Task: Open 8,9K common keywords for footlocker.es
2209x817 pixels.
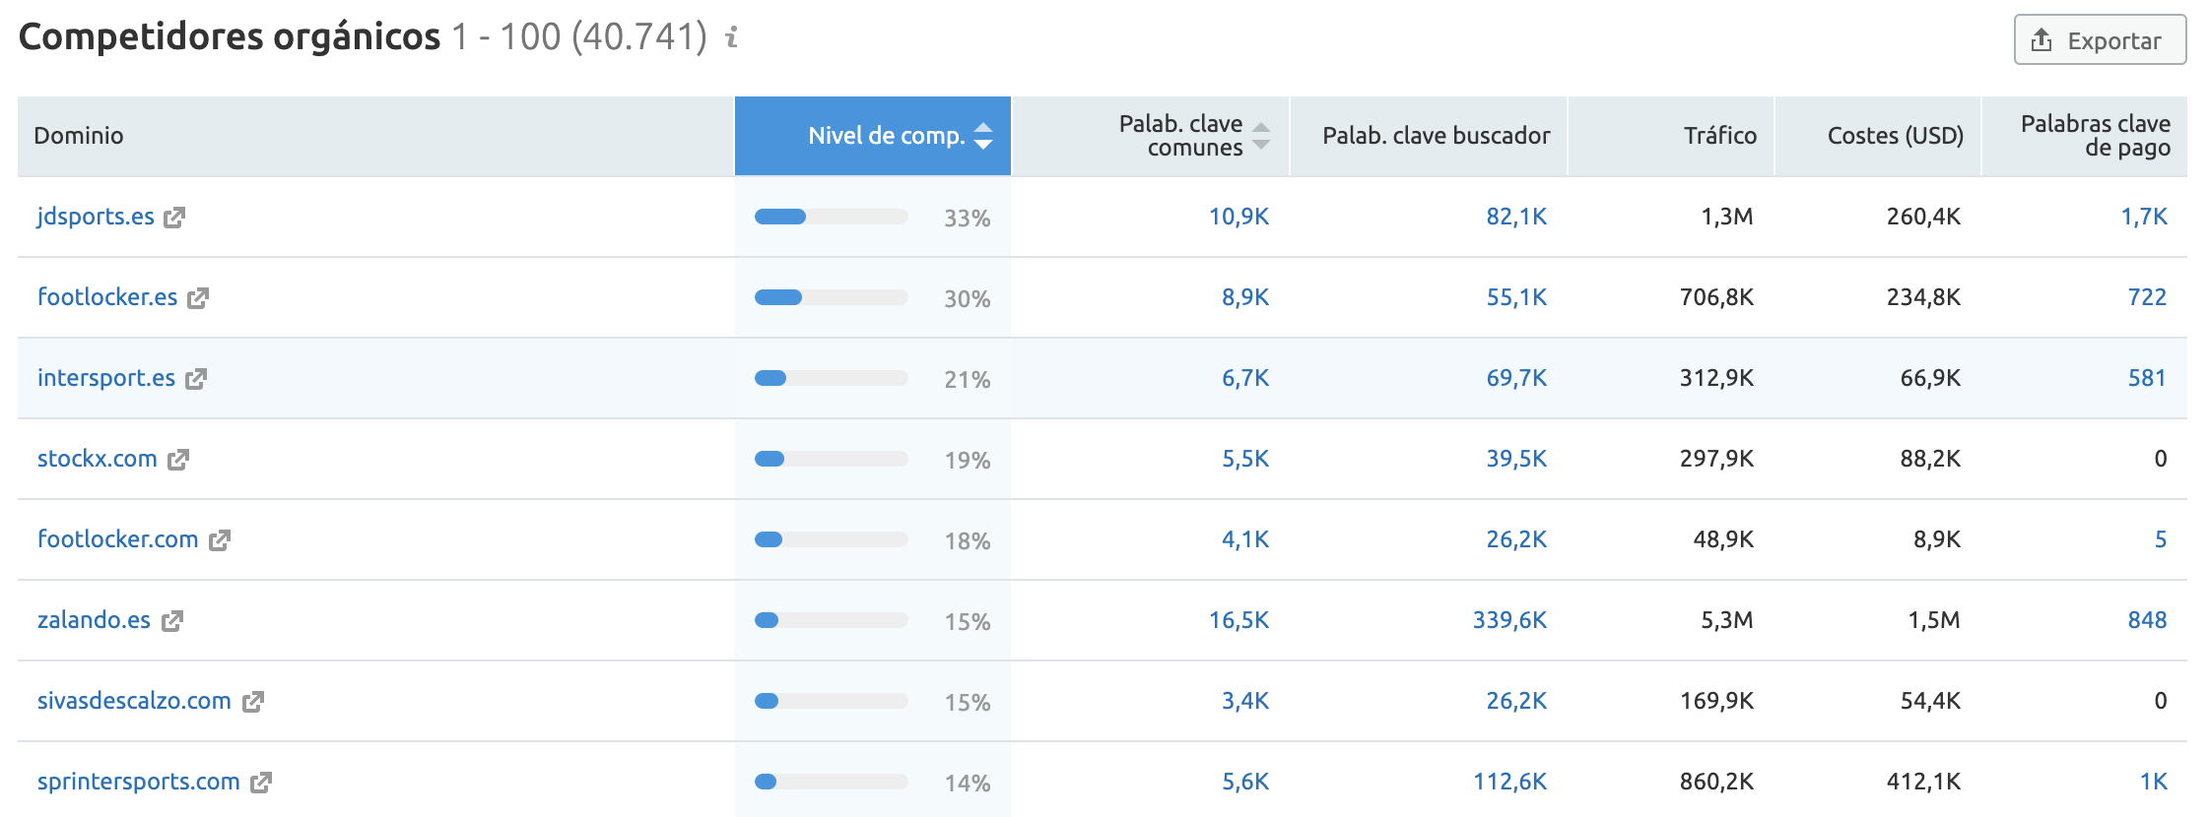Action: pyautogui.click(x=1245, y=297)
